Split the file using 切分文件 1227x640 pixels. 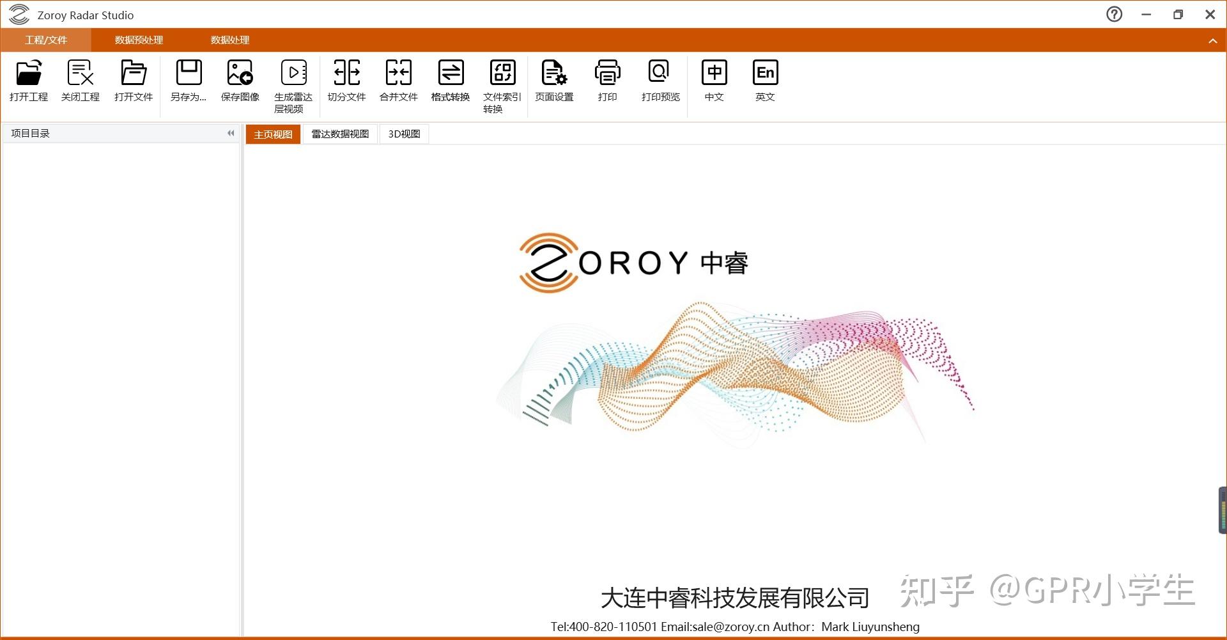click(x=346, y=81)
